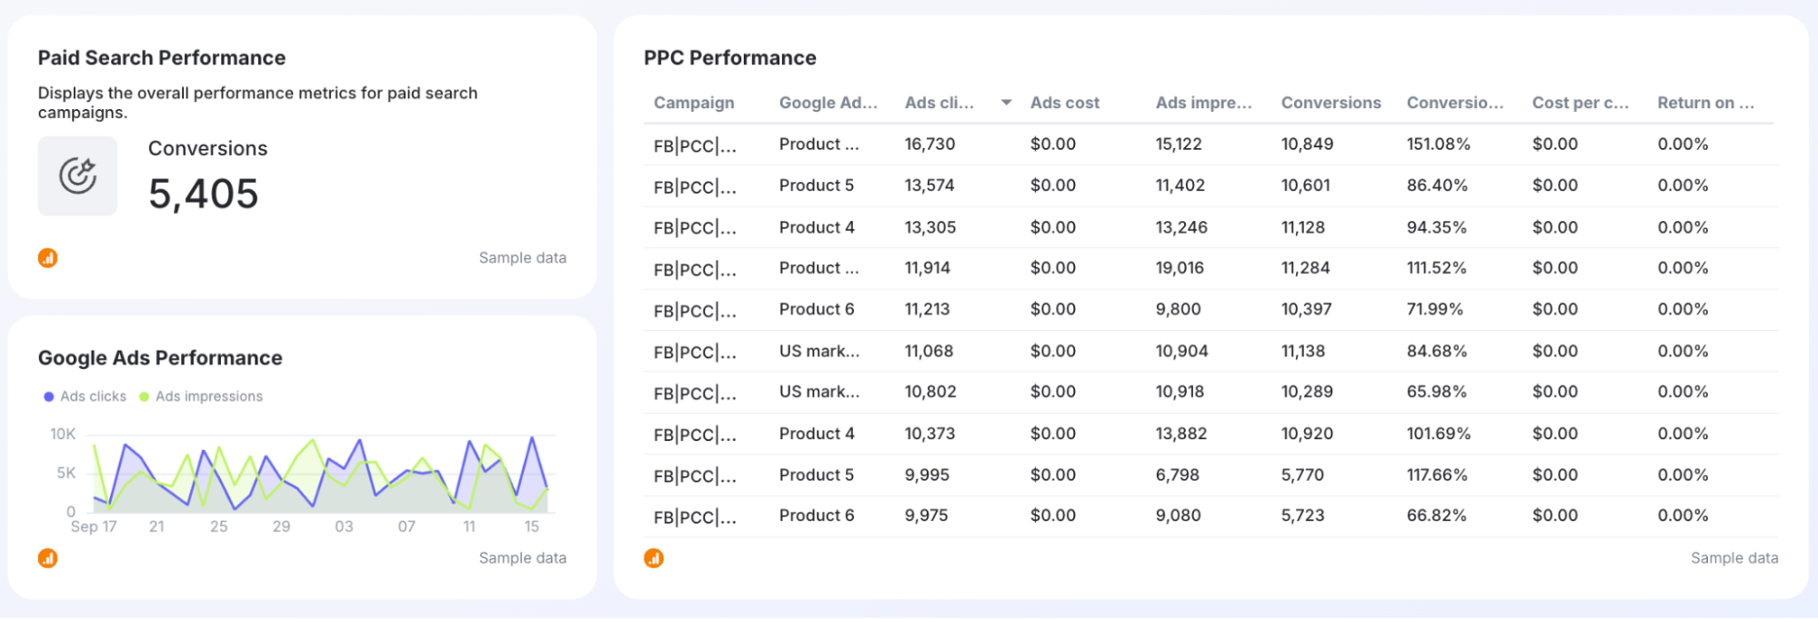
Task: Click Sample data label in Paid Search card
Action: (x=522, y=258)
